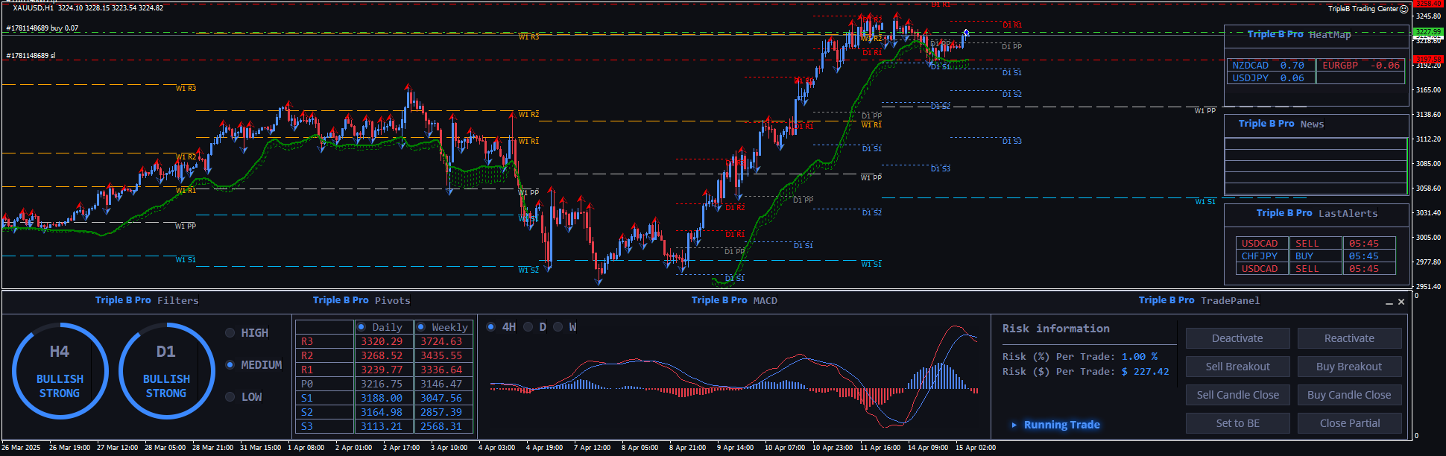Toggle the Daily pivots radio button

361,327
